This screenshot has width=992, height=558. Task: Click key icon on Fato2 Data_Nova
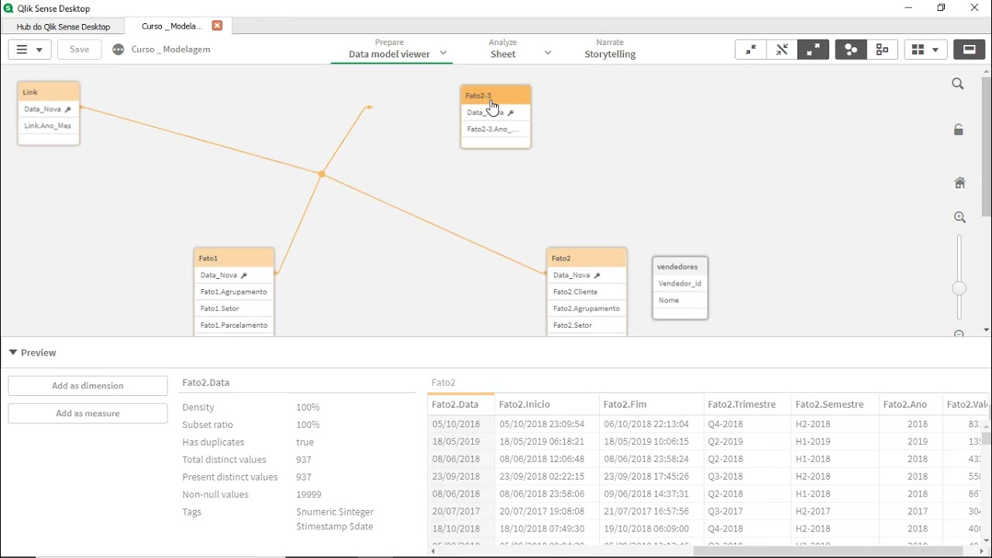click(597, 276)
